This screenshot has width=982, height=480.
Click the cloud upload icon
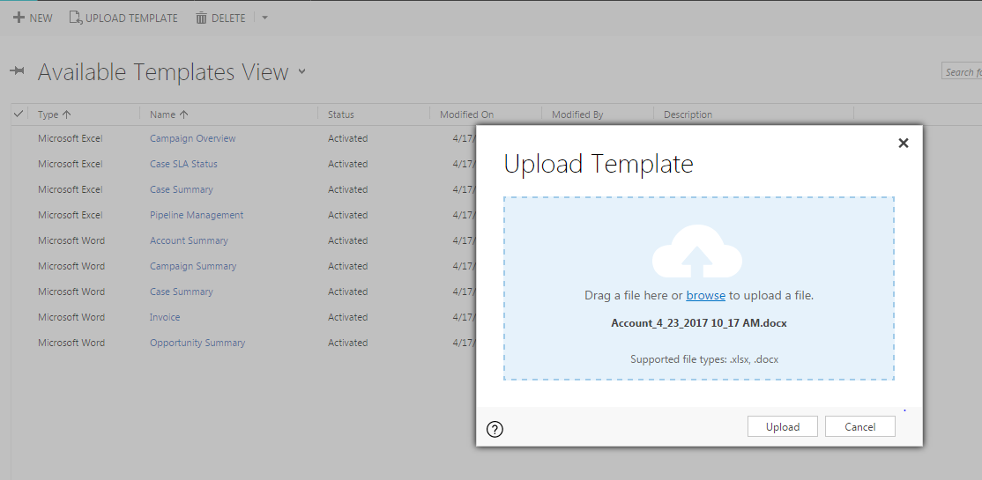[697, 252]
